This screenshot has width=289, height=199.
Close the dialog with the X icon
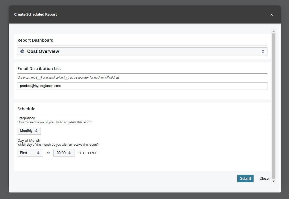(271, 14)
